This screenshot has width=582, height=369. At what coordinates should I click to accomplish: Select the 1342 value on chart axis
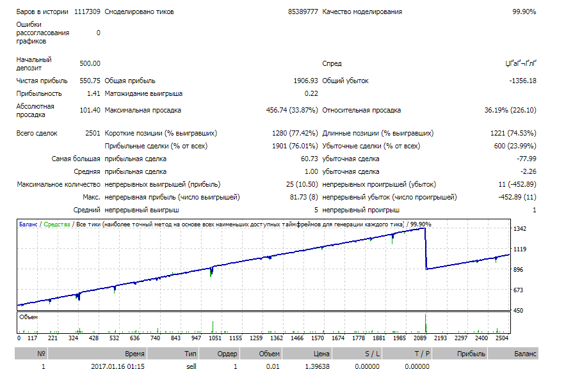[520, 229]
